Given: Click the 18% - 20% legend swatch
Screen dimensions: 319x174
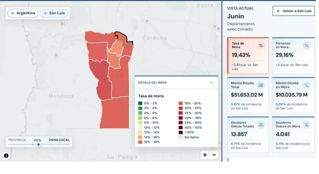Looking at the screenshot, I should tap(180, 103).
